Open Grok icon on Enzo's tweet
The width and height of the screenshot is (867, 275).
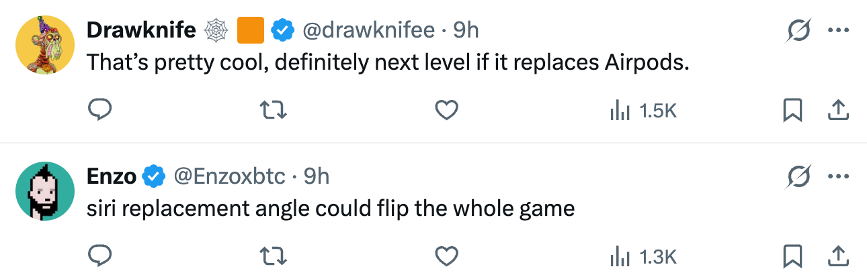(800, 176)
